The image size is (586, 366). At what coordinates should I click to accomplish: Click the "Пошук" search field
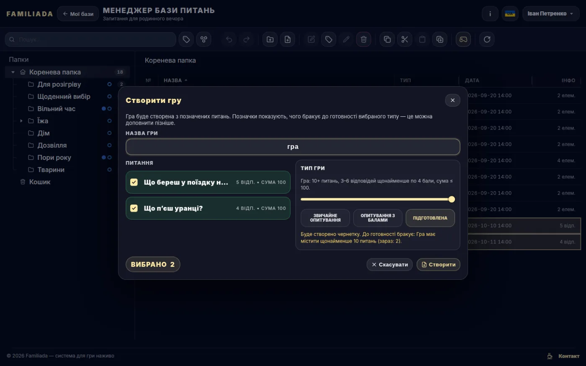(x=90, y=39)
